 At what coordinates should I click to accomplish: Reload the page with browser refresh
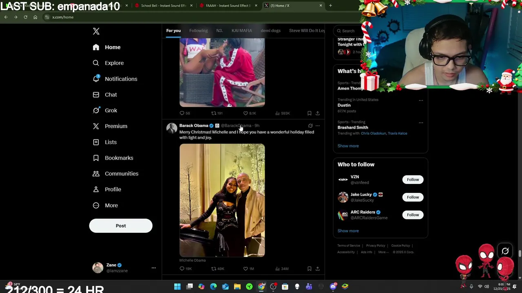point(25,17)
